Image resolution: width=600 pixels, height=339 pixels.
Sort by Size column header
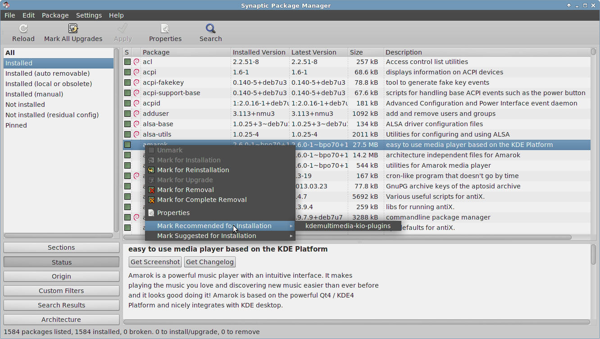coord(366,52)
